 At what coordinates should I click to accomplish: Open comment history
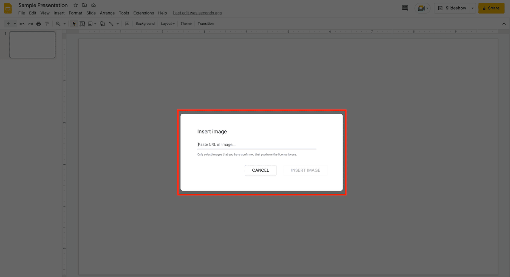pyautogui.click(x=405, y=8)
